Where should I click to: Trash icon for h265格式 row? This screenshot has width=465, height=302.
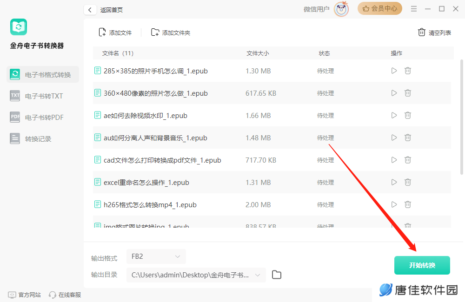click(408, 204)
